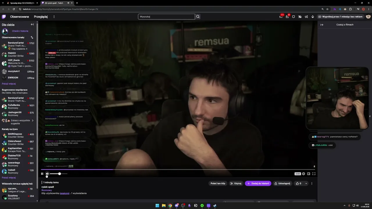Open the Chrome three-dot menu
This screenshot has width=372, height=209.
[x=368, y=9]
